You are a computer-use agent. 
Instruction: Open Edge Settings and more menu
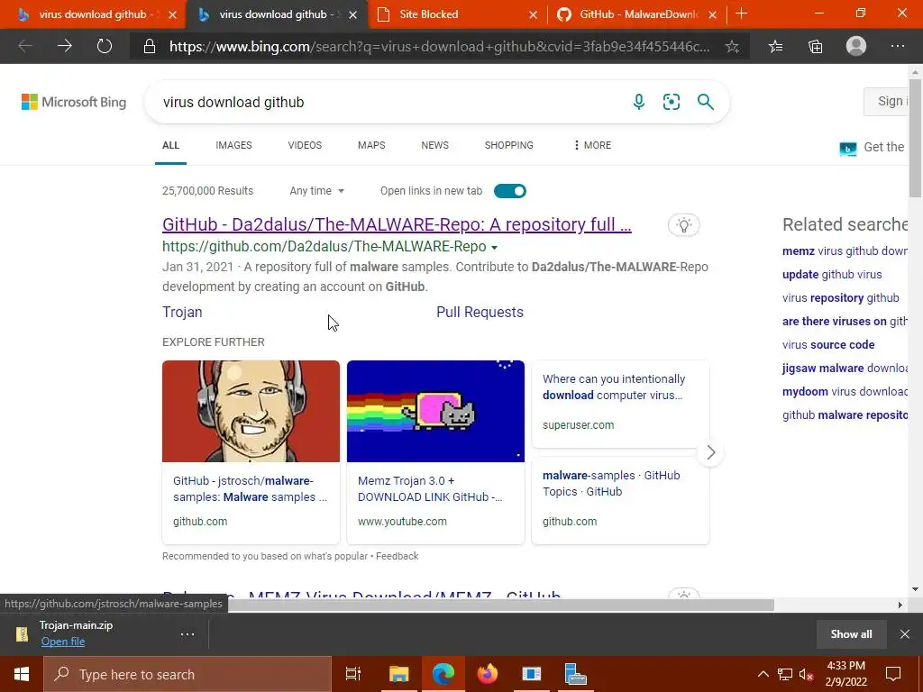coord(897,47)
